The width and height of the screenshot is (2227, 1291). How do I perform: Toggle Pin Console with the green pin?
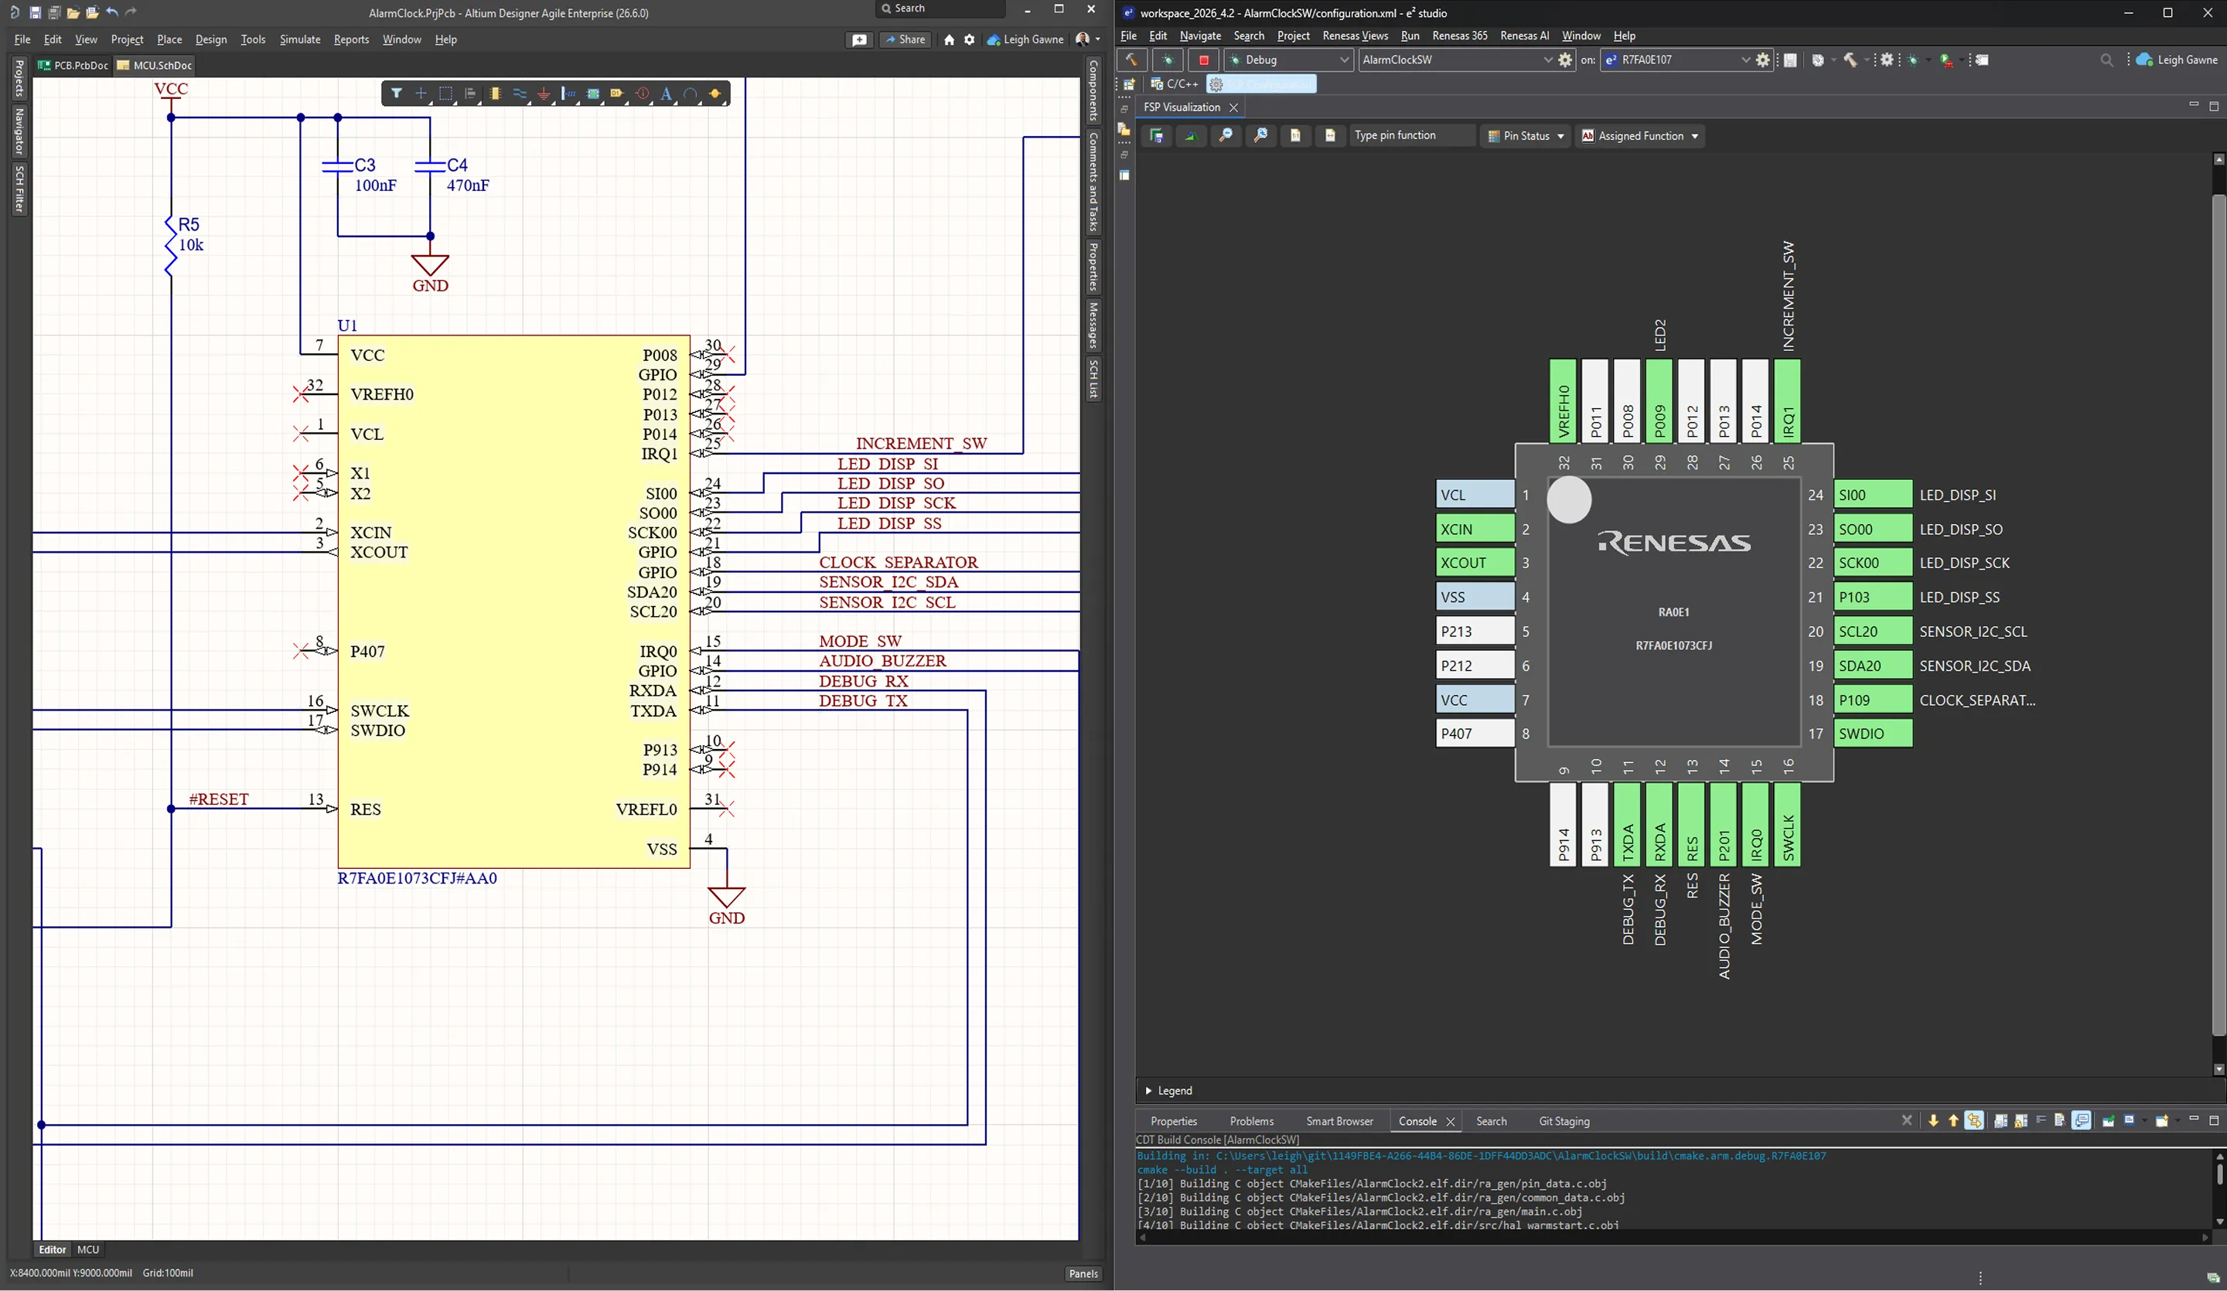coord(2108,1120)
